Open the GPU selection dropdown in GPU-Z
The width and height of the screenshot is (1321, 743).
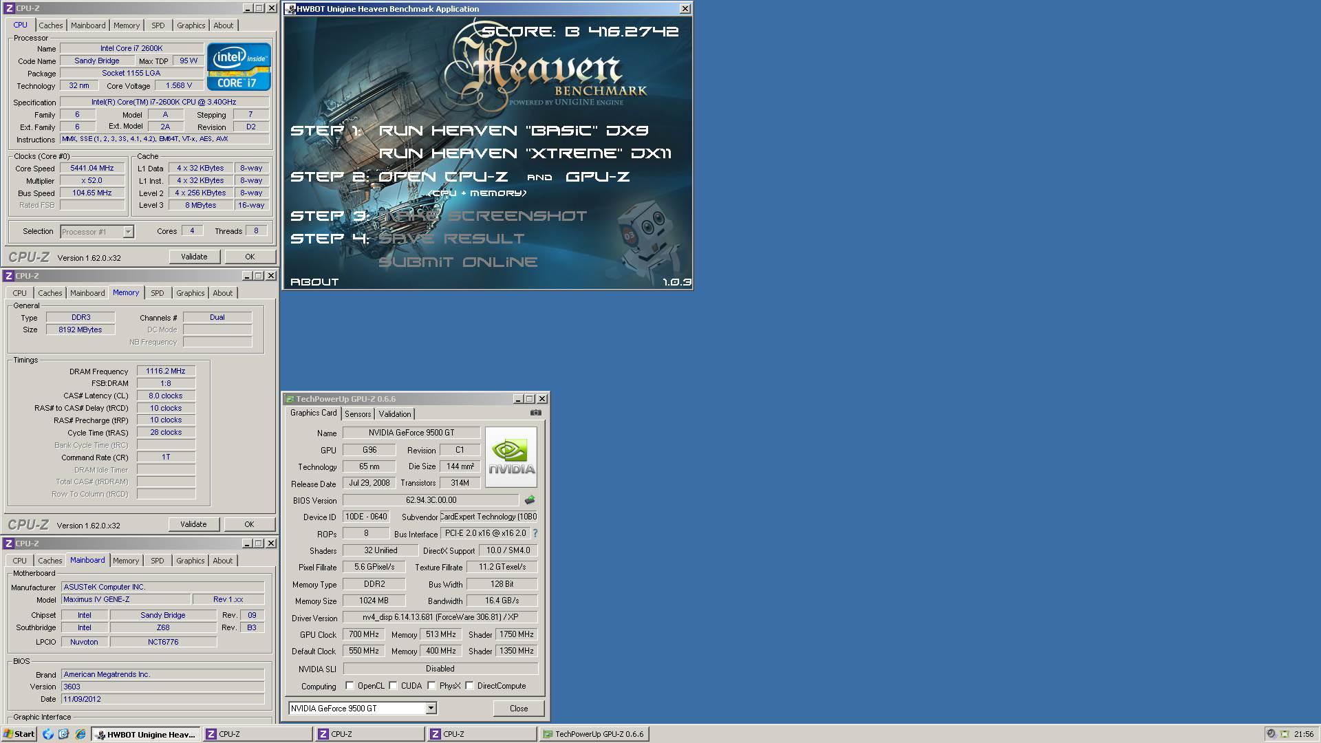(431, 708)
